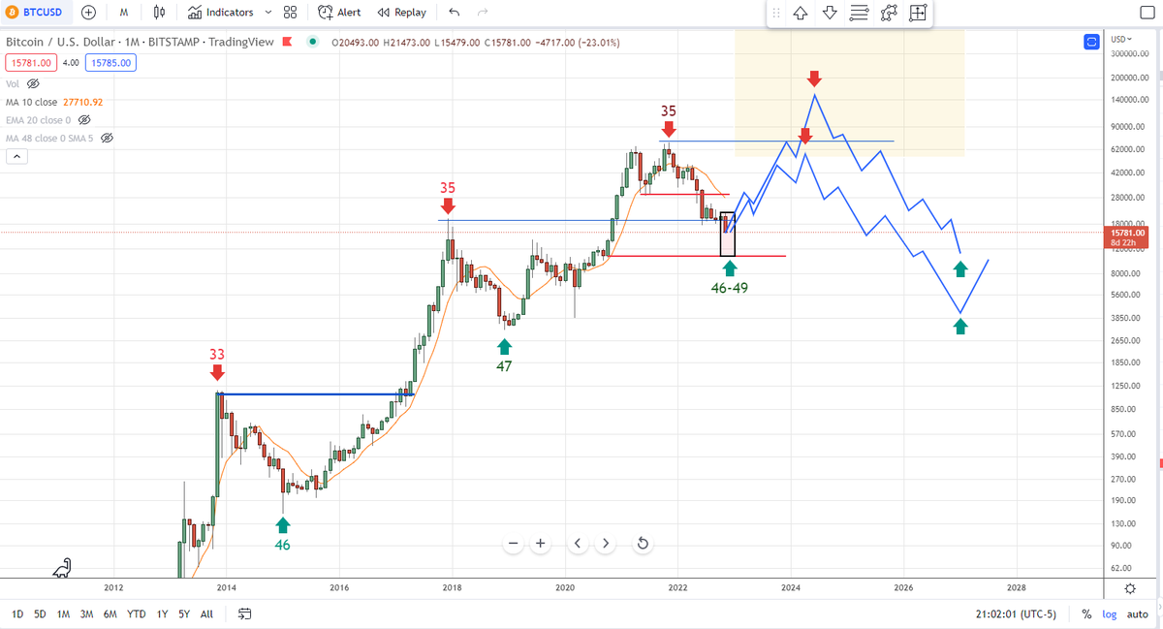This screenshot has height=629, width=1163.
Task: Select the horizontal line drawing tool
Action: [859, 13]
